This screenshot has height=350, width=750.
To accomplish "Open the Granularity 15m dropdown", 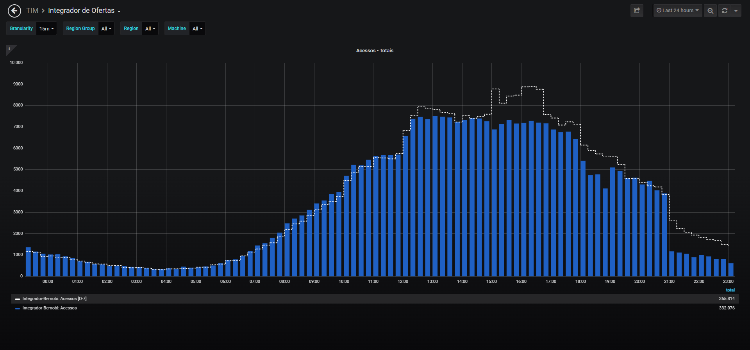I will 46,28.
